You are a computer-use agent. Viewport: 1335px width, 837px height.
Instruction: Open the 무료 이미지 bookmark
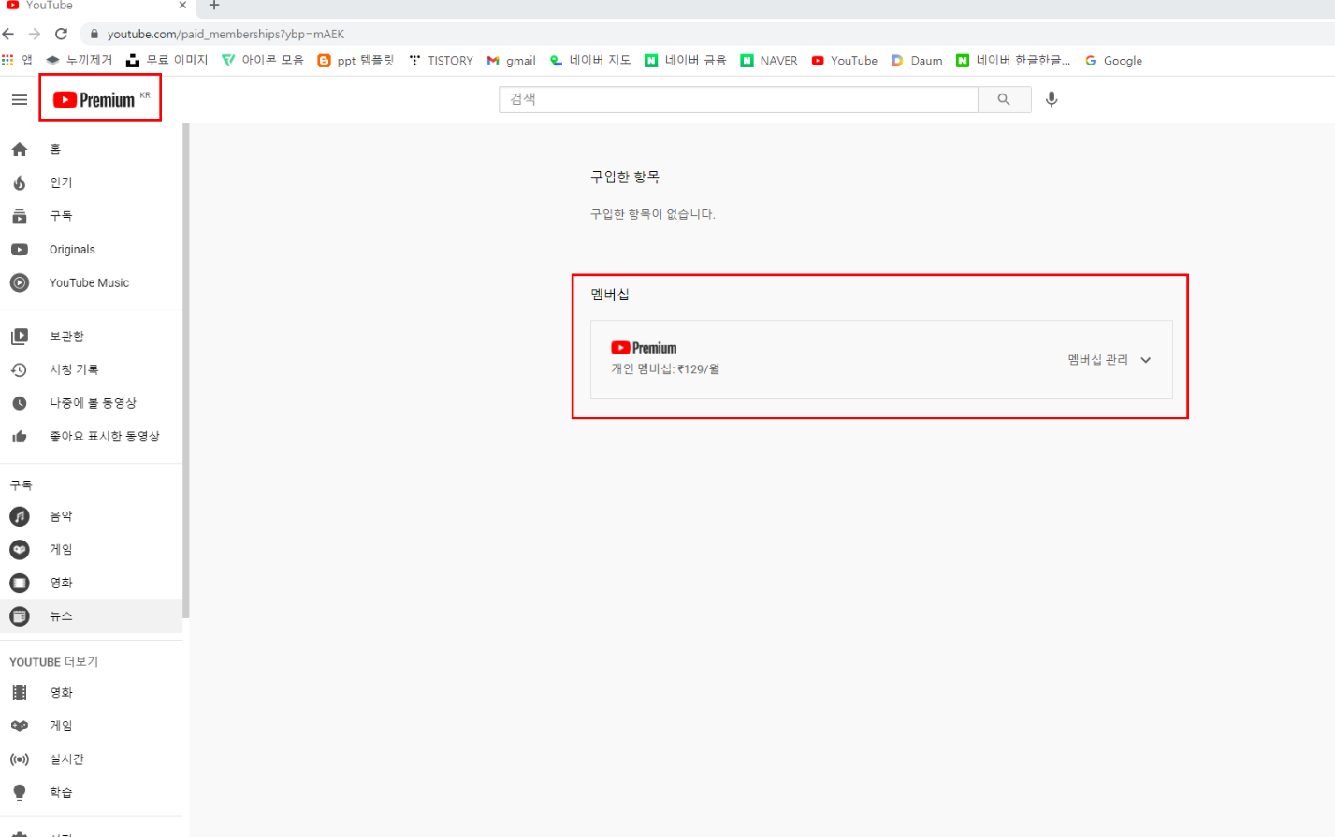(x=167, y=60)
